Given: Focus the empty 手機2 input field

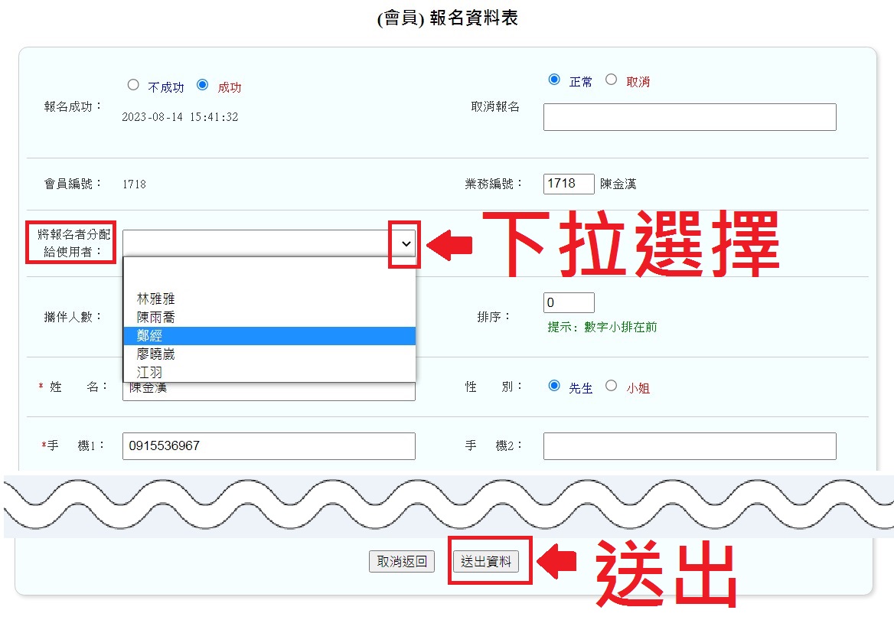Looking at the screenshot, I should tap(689, 445).
